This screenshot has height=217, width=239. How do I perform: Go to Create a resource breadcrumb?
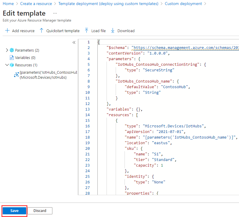[36, 4]
